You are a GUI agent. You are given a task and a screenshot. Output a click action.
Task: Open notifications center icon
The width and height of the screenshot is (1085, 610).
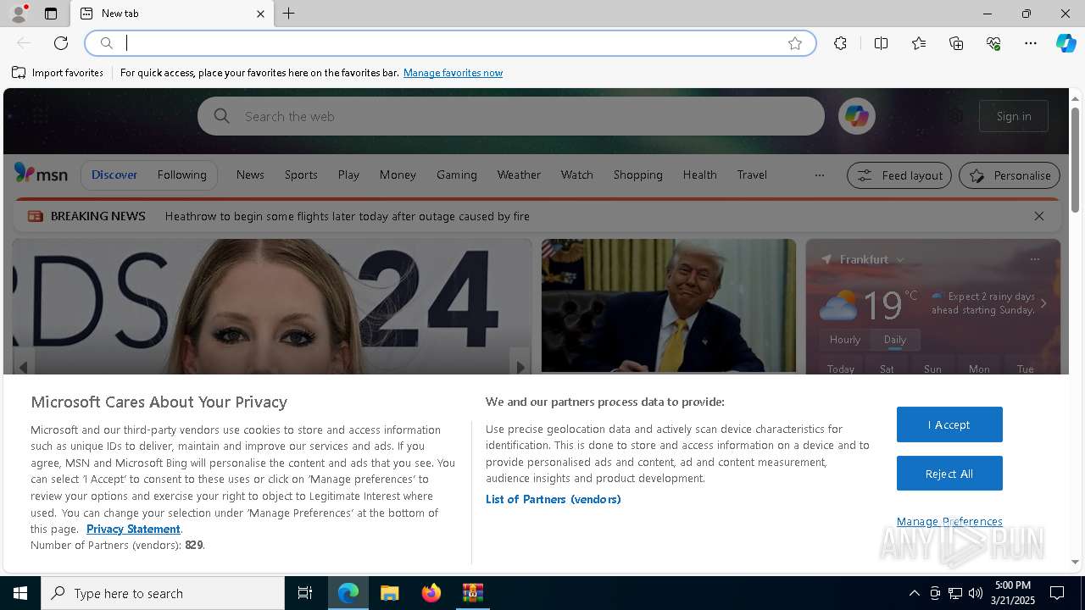click(x=1057, y=593)
